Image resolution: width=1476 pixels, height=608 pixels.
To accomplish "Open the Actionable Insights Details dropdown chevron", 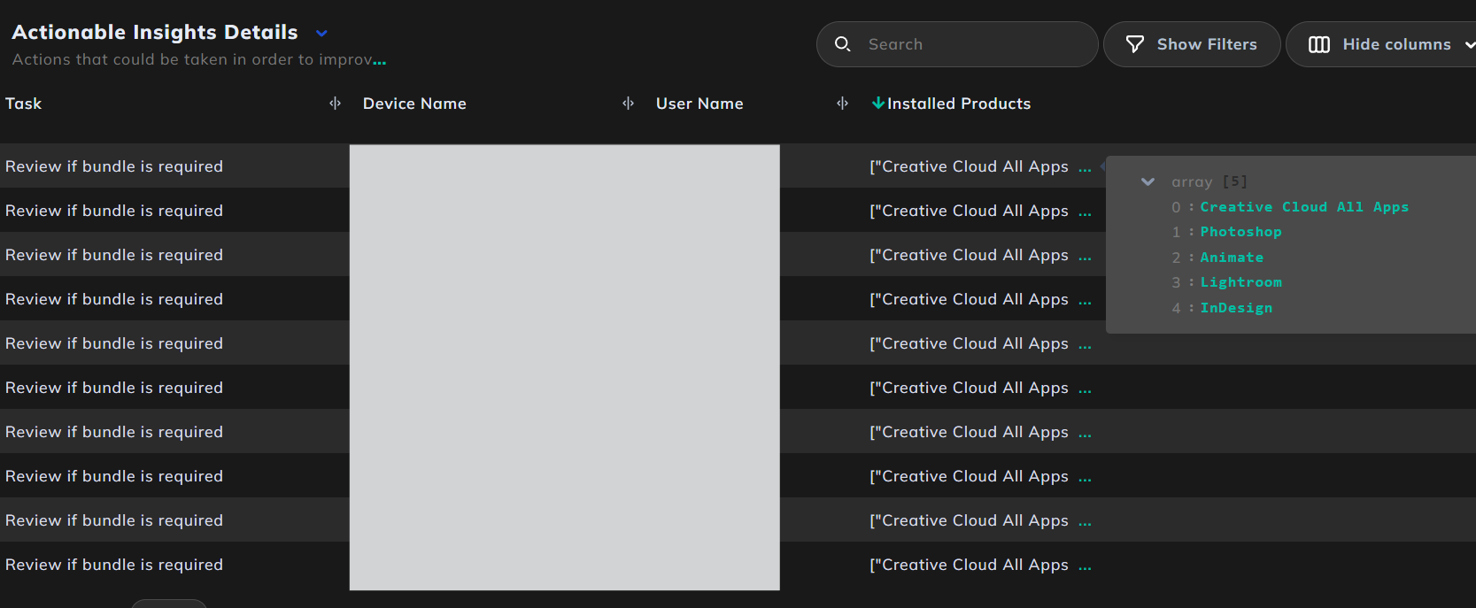I will pyautogui.click(x=321, y=34).
